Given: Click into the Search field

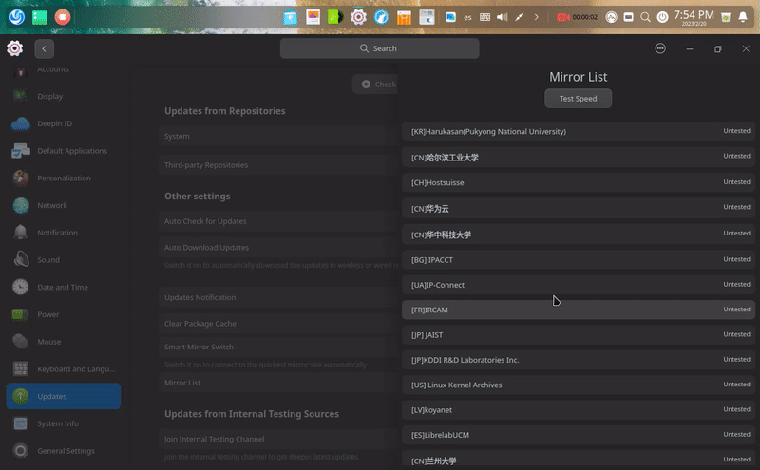Looking at the screenshot, I should pyautogui.click(x=379, y=48).
